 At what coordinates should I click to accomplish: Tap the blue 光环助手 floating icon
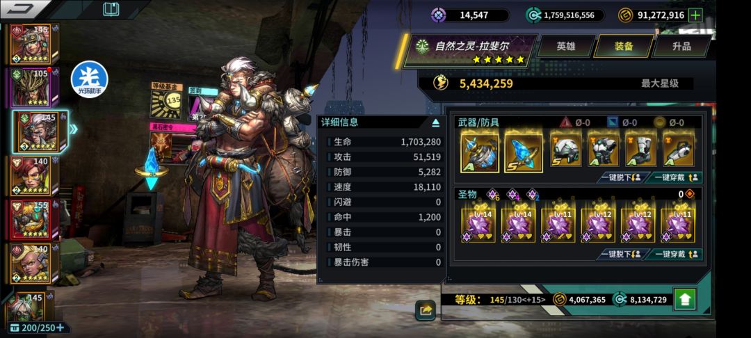(90, 79)
